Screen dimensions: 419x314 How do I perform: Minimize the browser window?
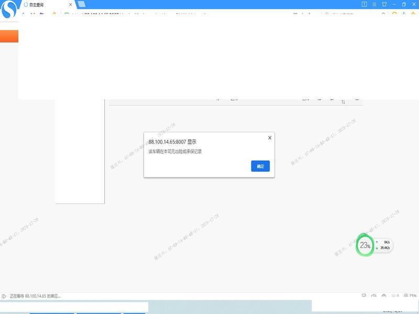coord(394,4)
